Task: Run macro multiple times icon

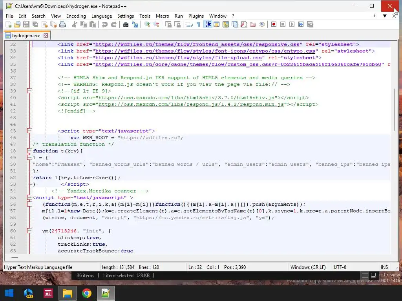Action: pyautogui.click(x=301, y=24)
